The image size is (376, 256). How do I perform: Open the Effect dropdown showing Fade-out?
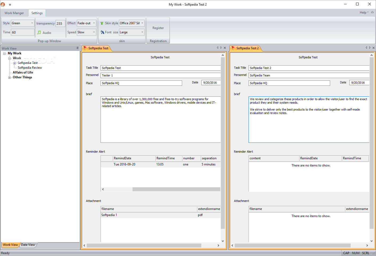[86, 23]
